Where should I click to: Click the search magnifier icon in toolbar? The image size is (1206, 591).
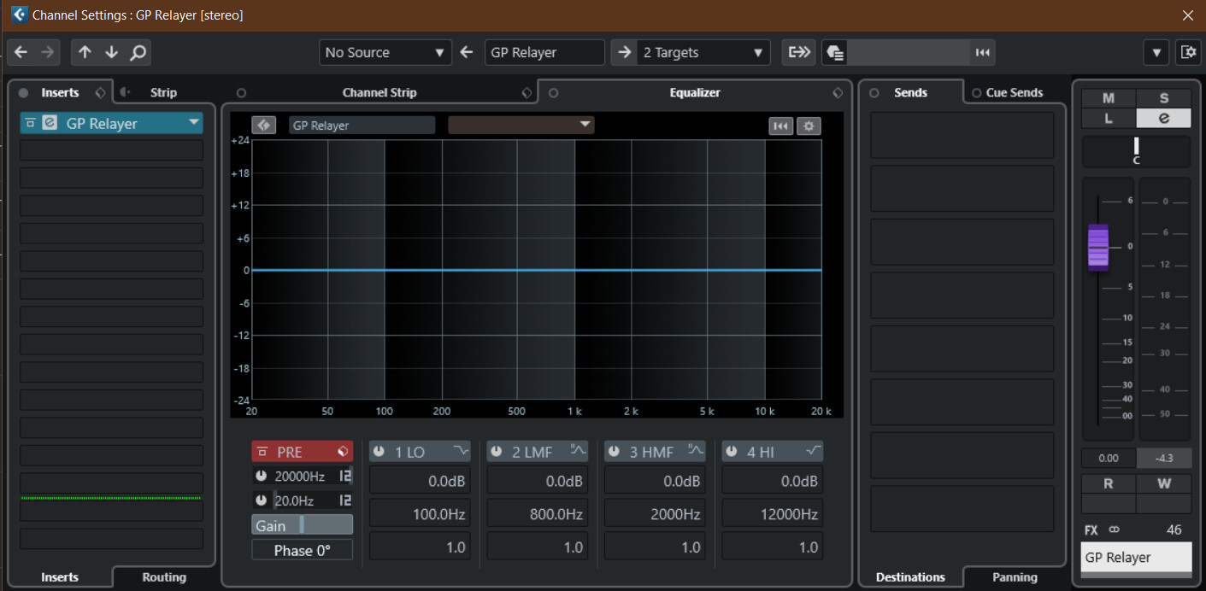[138, 52]
